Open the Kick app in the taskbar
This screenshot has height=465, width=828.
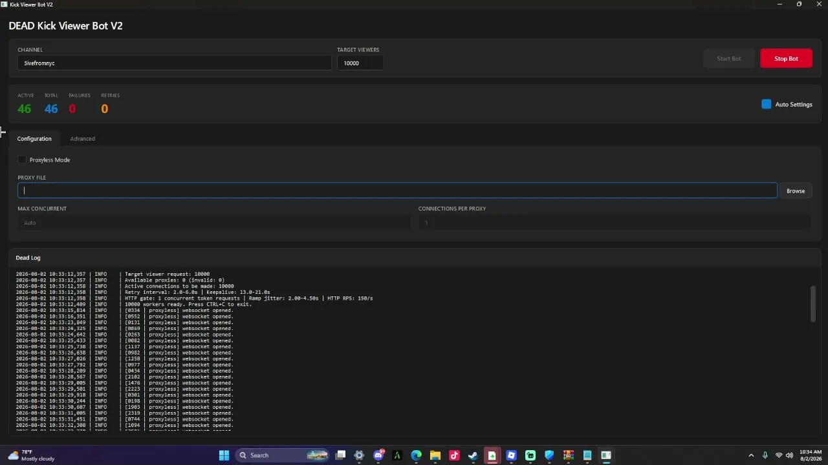(530, 455)
